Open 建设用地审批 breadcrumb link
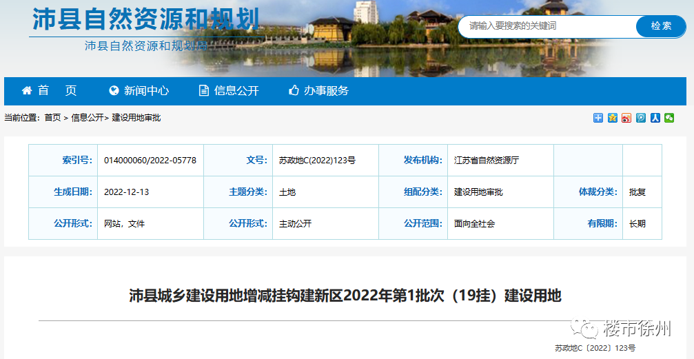The height and width of the screenshot is (359, 694). point(136,118)
